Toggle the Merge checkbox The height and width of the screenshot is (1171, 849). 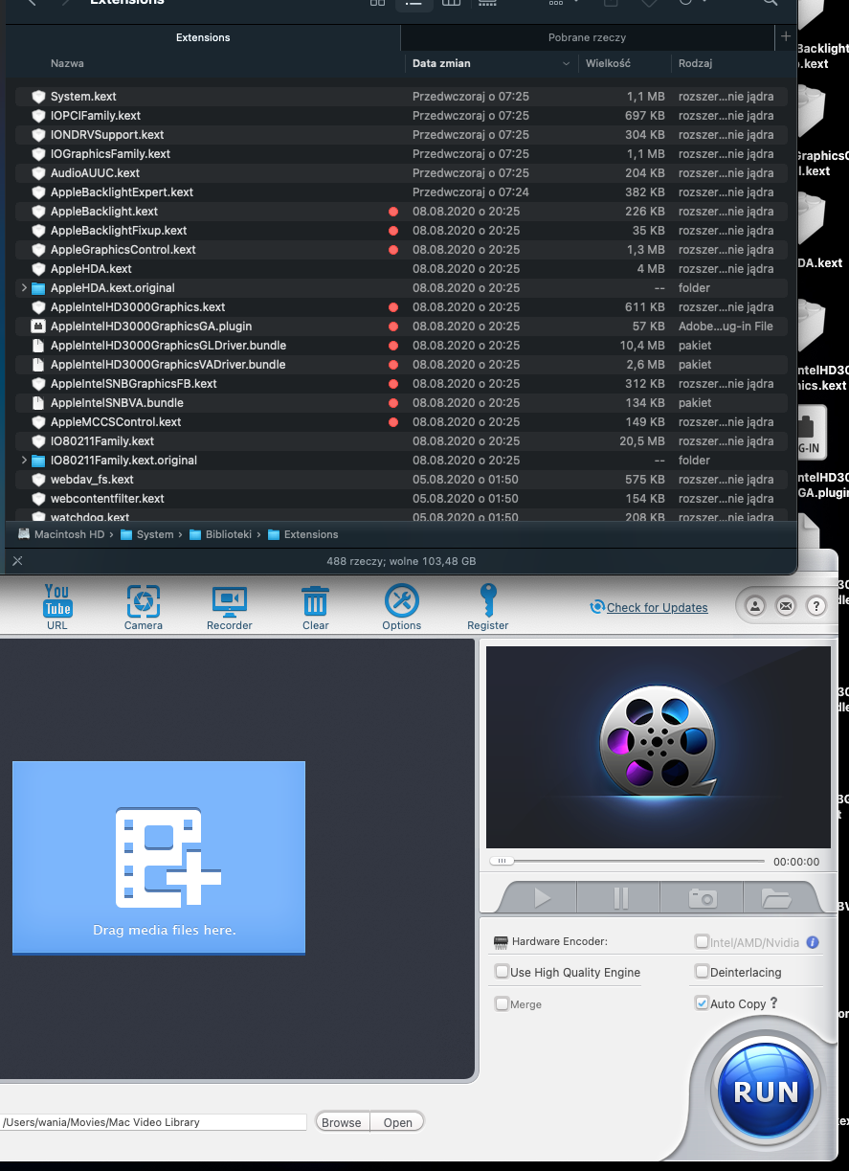(502, 1004)
